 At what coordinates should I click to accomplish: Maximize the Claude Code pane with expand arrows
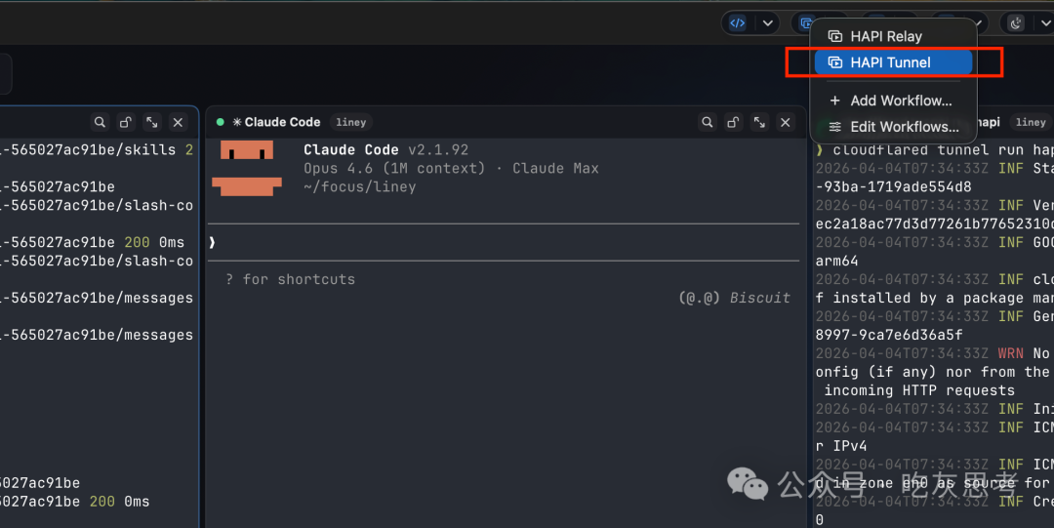click(x=759, y=122)
